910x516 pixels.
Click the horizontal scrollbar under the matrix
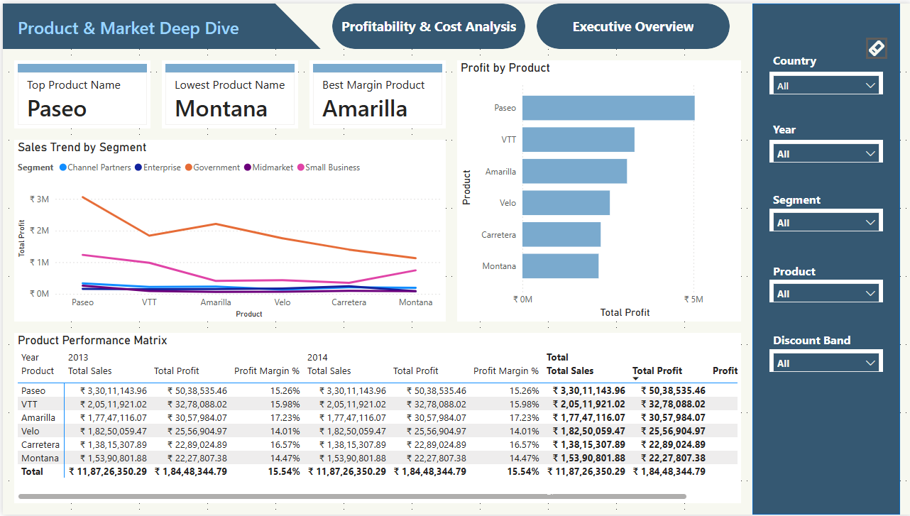(352, 496)
